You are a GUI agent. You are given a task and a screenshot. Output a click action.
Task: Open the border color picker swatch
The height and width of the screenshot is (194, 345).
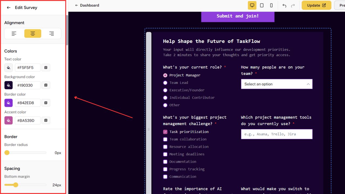tap(9, 103)
